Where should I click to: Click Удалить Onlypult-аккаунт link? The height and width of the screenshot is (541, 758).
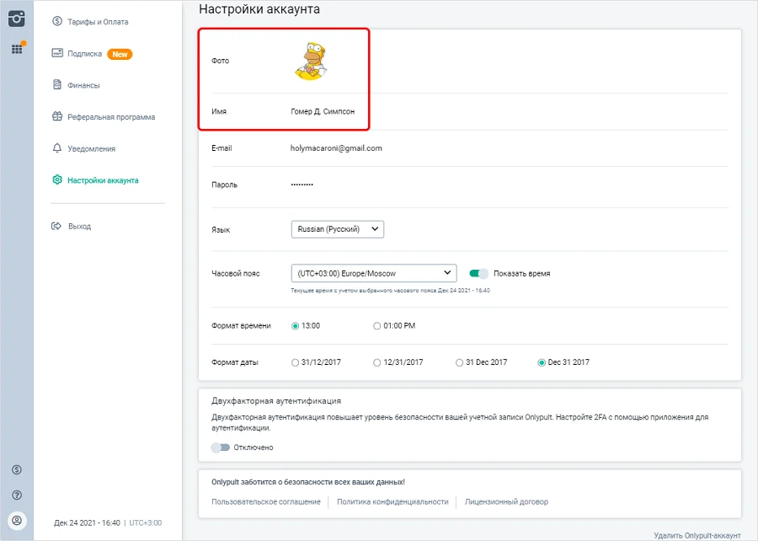click(697, 535)
